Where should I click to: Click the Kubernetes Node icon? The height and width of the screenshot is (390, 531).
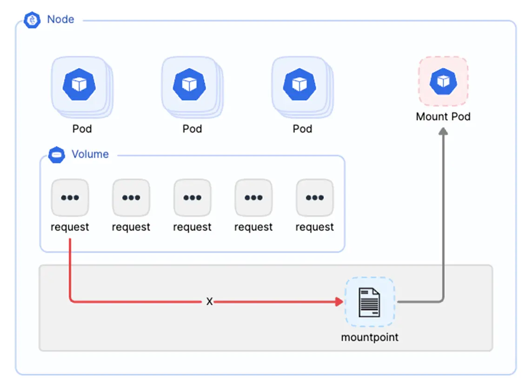[33, 20]
